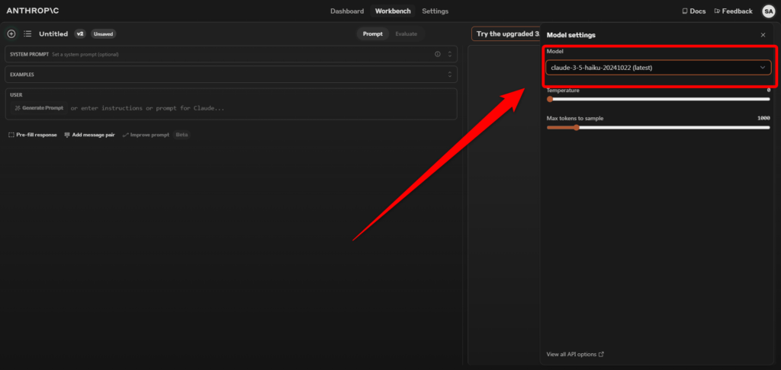The height and width of the screenshot is (370, 781).
Task: Click the new prompt plus icon
Action: (x=11, y=33)
